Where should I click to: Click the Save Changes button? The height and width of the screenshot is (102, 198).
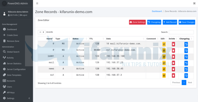[187, 22]
